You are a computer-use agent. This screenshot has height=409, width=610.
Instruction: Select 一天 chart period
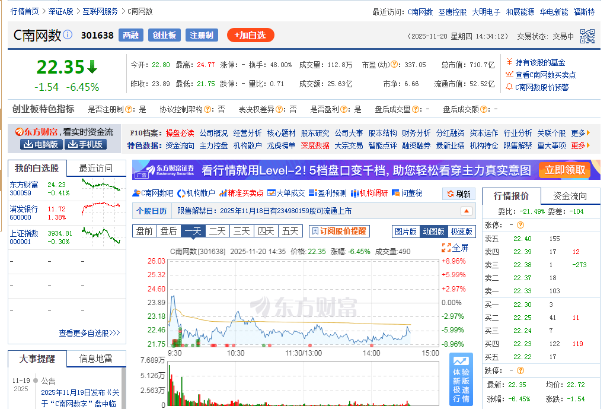point(193,232)
